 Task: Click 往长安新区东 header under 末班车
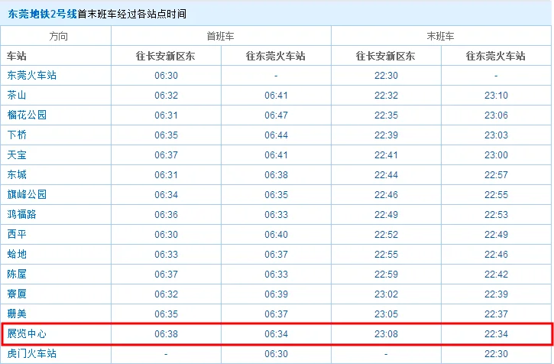(385, 56)
